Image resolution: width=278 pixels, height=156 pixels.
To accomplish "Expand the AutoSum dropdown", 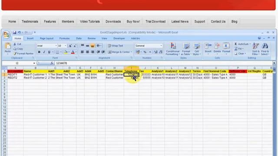I will coord(250,44).
